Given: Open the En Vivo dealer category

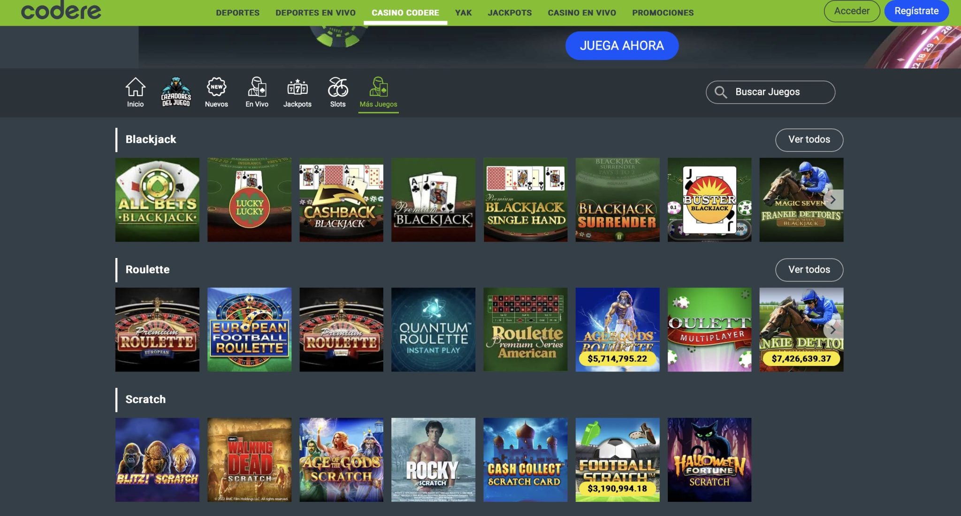Looking at the screenshot, I should (257, 92).
